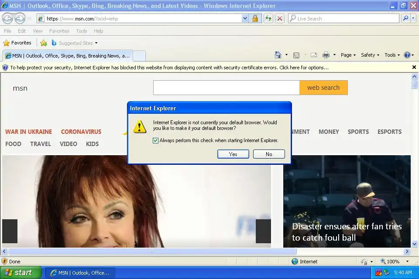Open the SPORTS section link

tap(358, 132)
